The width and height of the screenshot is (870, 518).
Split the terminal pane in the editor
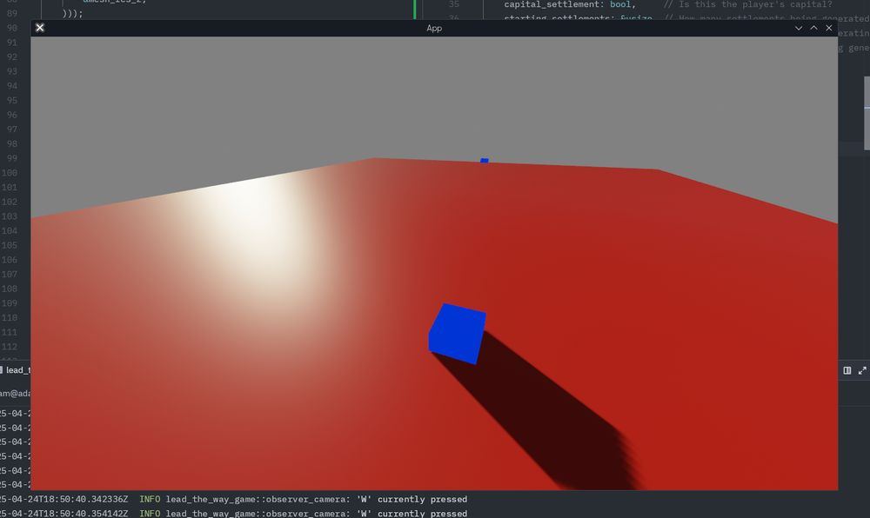pos(847,370)
